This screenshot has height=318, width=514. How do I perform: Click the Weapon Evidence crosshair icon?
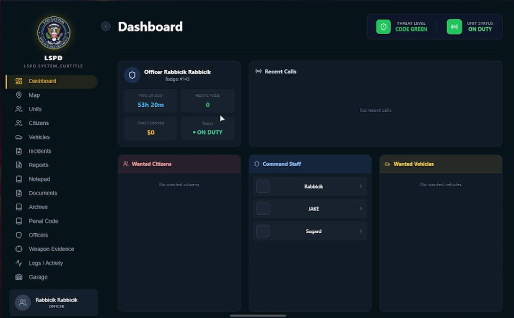(19, 249)
